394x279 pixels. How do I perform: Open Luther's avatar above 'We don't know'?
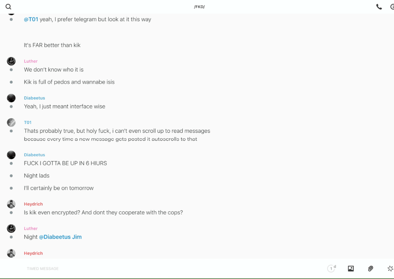click(x=11, y=61)
